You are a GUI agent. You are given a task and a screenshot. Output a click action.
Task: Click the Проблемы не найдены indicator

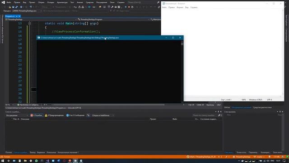[x=28, y=105]
